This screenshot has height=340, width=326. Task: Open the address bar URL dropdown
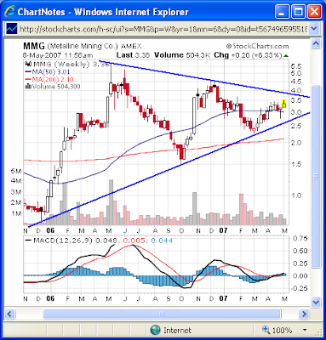(314, 29)
